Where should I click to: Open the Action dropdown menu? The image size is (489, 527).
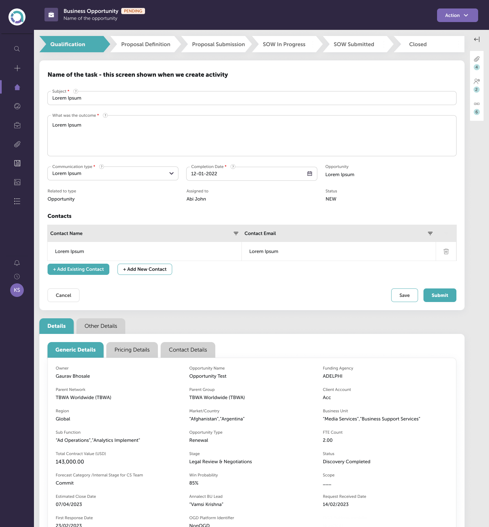coord(457,15)
